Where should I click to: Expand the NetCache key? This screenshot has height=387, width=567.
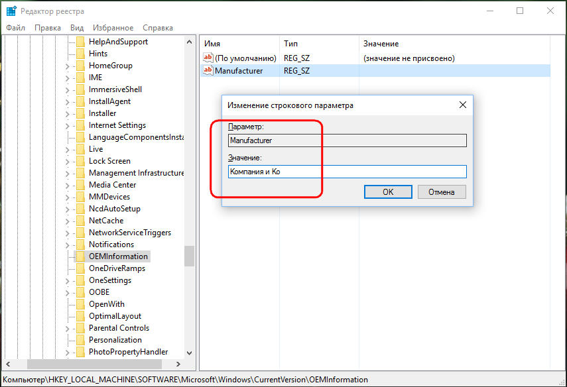(x=67, y=221)
